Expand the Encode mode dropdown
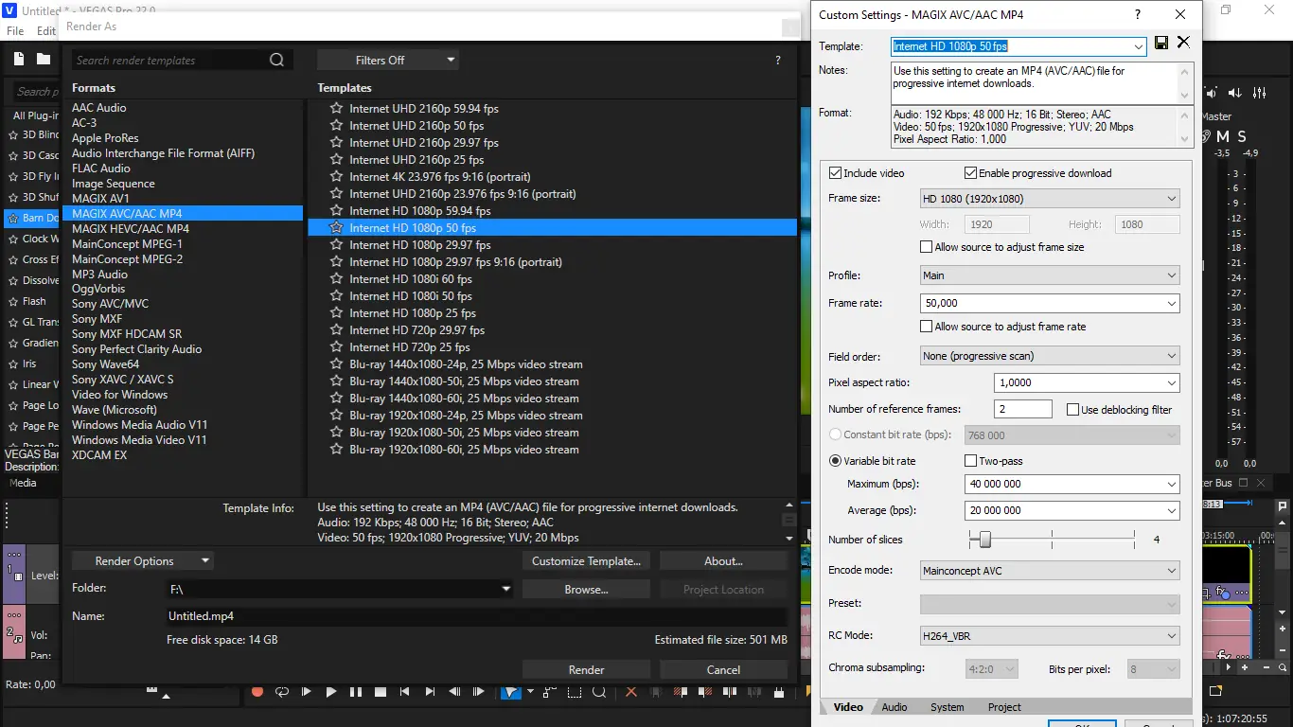Image resolution: width=1293 pixels, height=727 pixels. [1050, 571]
